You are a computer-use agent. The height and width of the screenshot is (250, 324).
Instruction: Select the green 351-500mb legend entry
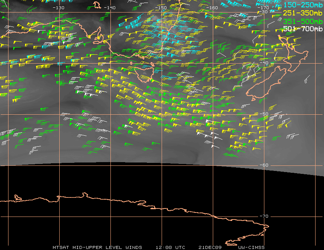point(302,21)
